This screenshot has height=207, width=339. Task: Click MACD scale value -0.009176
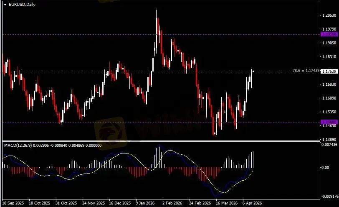click(330, 197)
